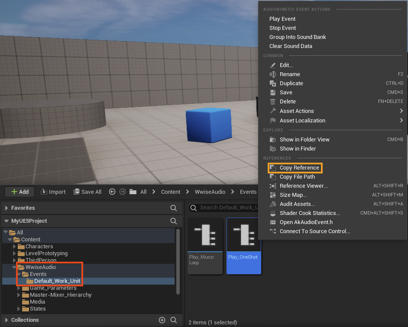408x327 pixels.
Task: Select Group Into Sound Bank
Action: click(x=298, y=37)
